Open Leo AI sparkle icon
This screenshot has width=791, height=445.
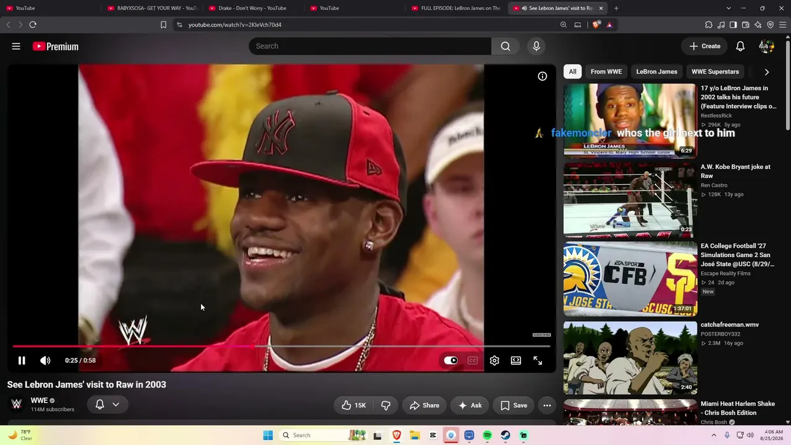[758, 25]
